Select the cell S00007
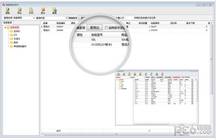Screen dimensions: 216x140 pyautogui.click(x=60, y=27)
